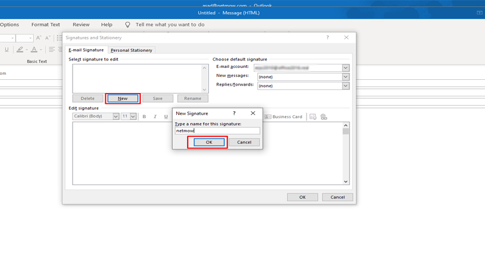Click OK in Signatures and Stationery dialog
The height and width of the screenshot is (255, 485).
tap(302, 197)
